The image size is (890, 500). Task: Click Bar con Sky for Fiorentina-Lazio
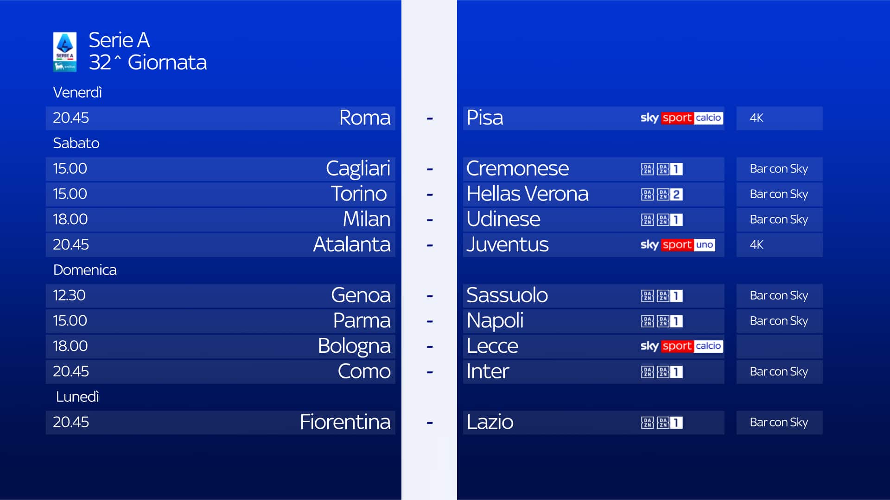(778, 423)
